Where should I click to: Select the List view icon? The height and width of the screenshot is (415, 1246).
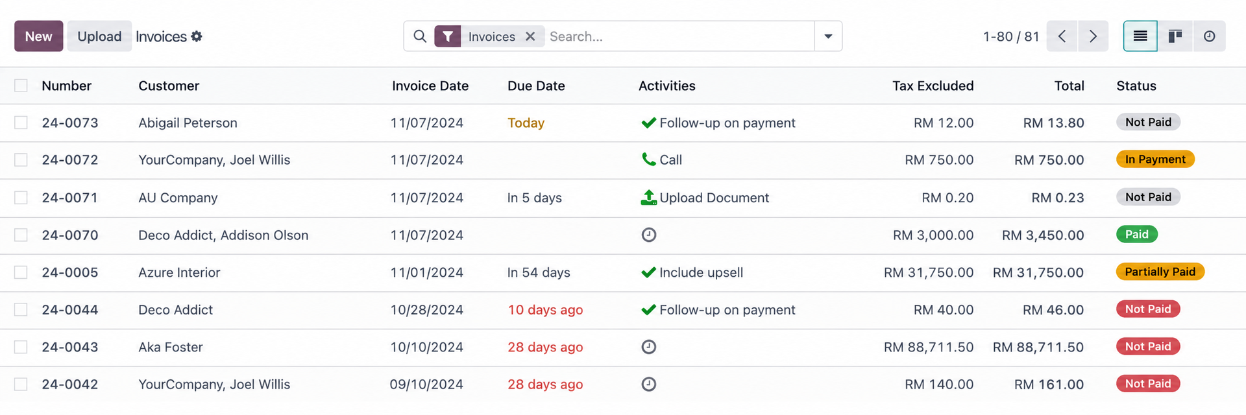tap(1140, 36)
